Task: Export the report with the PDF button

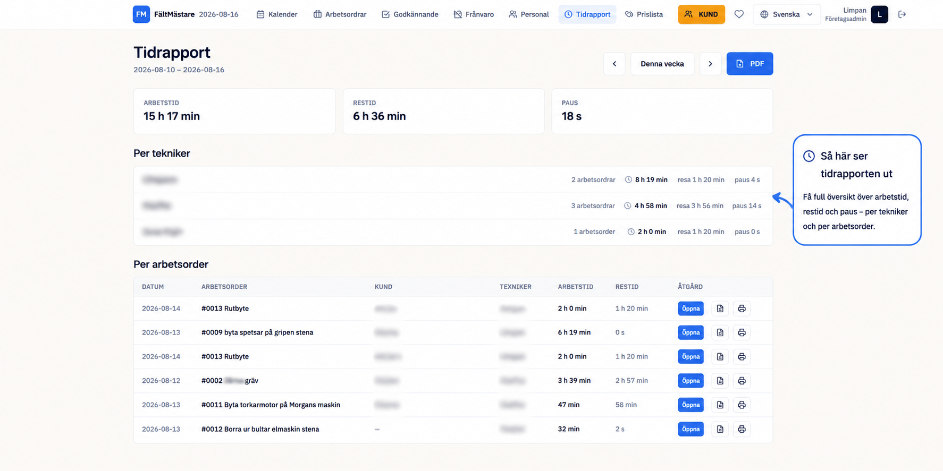Action: click(x=750, y=64)
